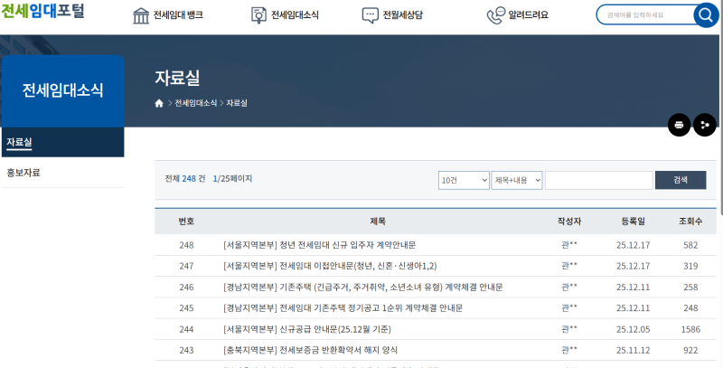Click the 번호 column header
Viewport: 723px width, 368px height.
pos(186,222)
